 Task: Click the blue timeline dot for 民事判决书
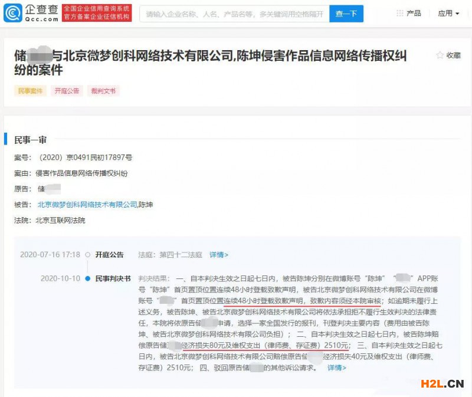(87, 278)
